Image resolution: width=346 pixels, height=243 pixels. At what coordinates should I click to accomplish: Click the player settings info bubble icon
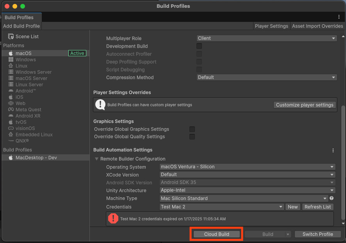[100, 105]
